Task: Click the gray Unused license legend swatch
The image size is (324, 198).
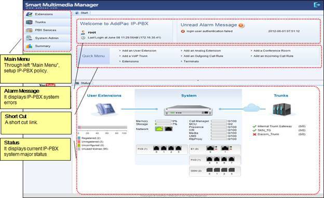Action: pos(79,149)
